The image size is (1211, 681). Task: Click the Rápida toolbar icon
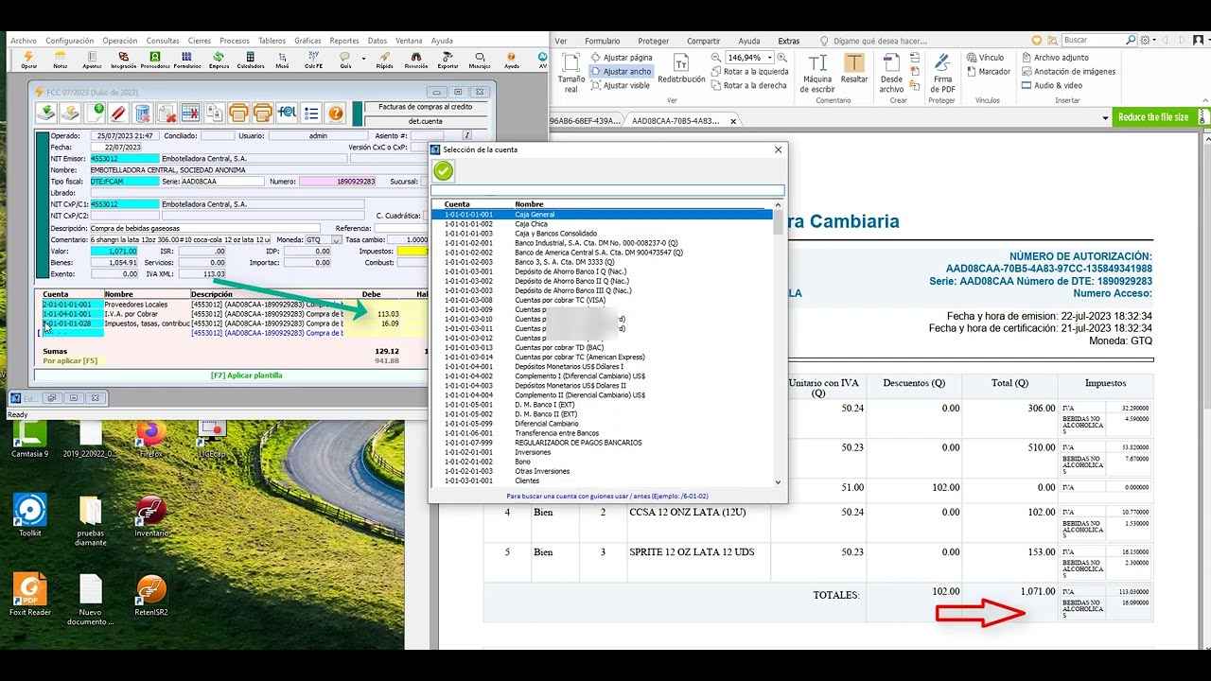(x=384, y=60)
